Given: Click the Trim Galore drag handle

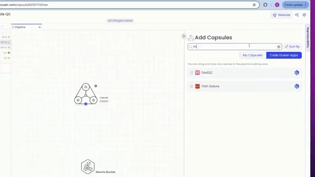Looking at the screenshot, I should click(191, 86).
